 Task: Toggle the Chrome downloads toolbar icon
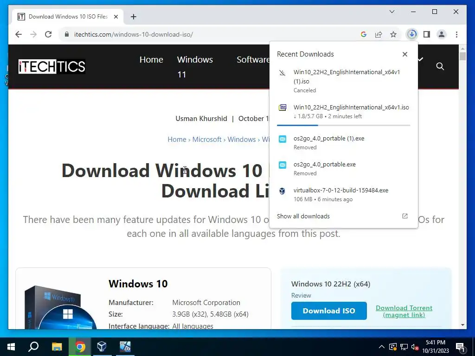pos(412,34)
